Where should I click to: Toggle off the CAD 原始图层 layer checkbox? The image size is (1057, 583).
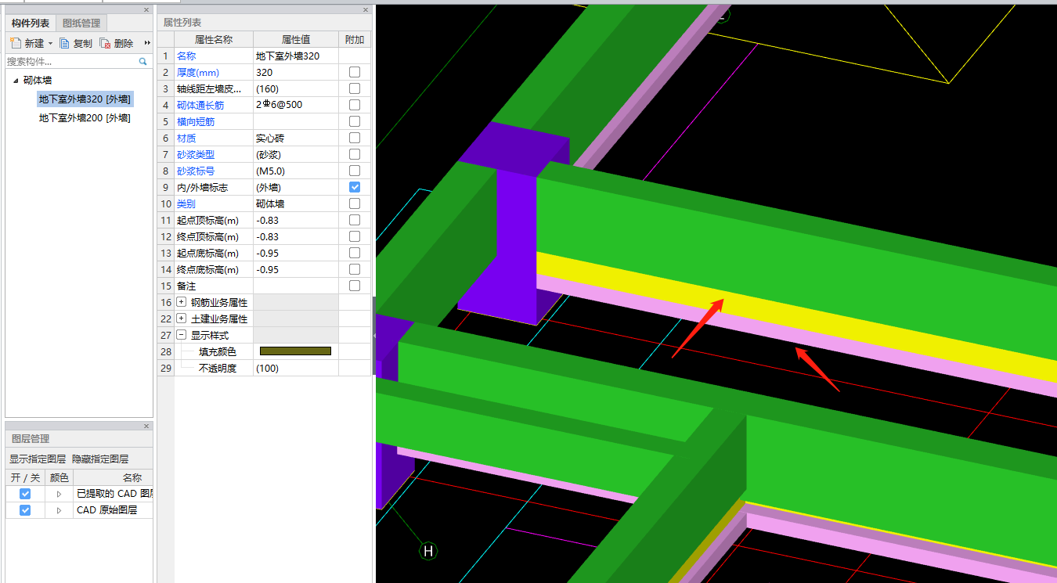click(25, 510)
